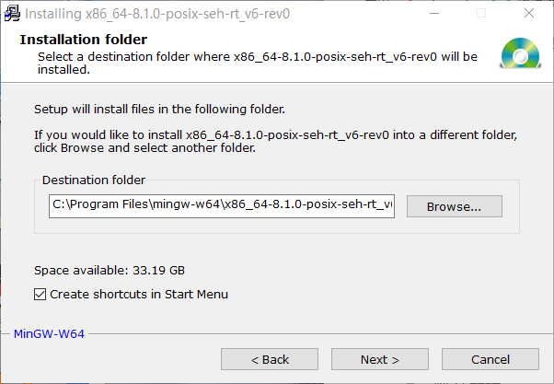
Task: Cancel the MinGW-W64 setup
Action: pos(491,359)
